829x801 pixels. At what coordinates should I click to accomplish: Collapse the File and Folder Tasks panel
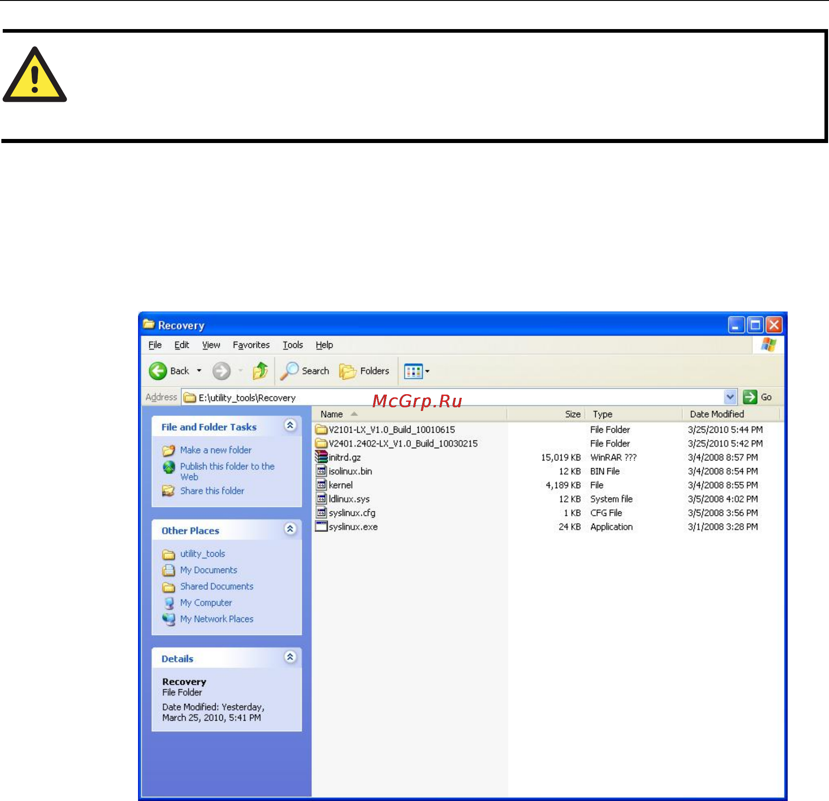[x=290, y=425]
